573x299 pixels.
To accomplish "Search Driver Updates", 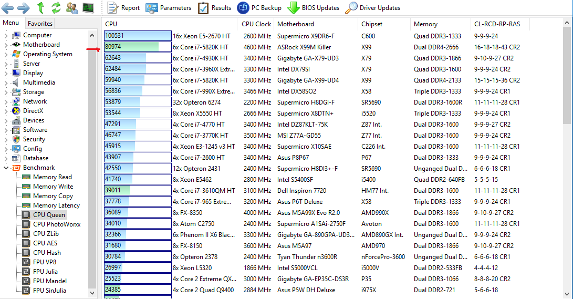I will pyautogui.click(x=372, y=8).
